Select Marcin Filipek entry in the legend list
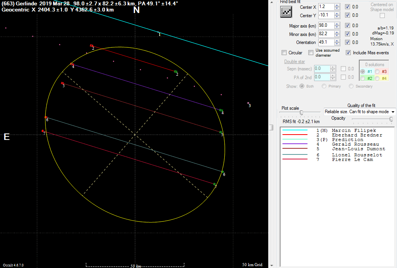The image size is (397, 268). click(348, 130)
